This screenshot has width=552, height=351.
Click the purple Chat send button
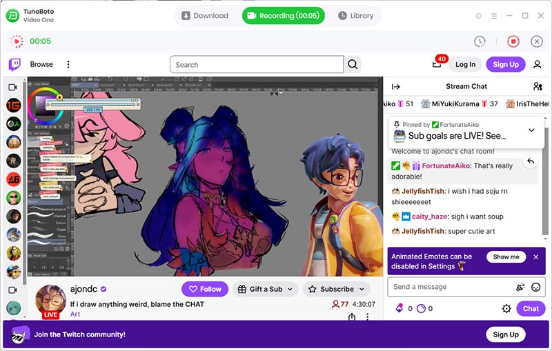(531, 309)
